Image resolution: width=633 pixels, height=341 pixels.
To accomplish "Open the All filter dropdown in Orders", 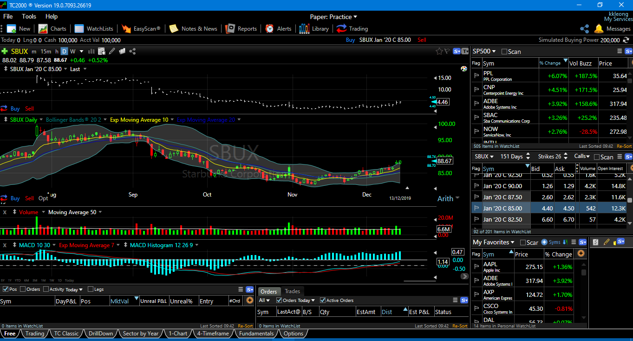I will click(x=264, y=300).
